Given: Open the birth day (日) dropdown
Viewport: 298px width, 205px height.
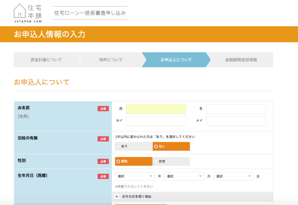Looking at the screenshot, I should tap(233, 176).
